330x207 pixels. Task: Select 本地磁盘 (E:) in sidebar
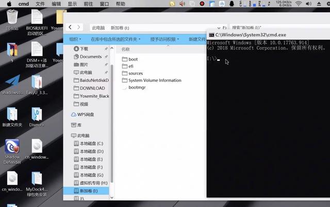[88, 159]
